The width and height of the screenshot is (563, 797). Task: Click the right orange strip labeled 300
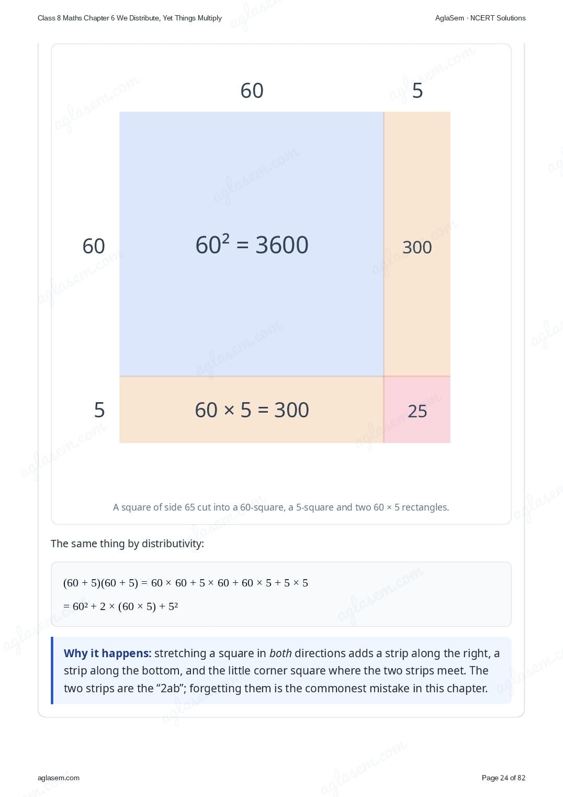tap(417, 244)
